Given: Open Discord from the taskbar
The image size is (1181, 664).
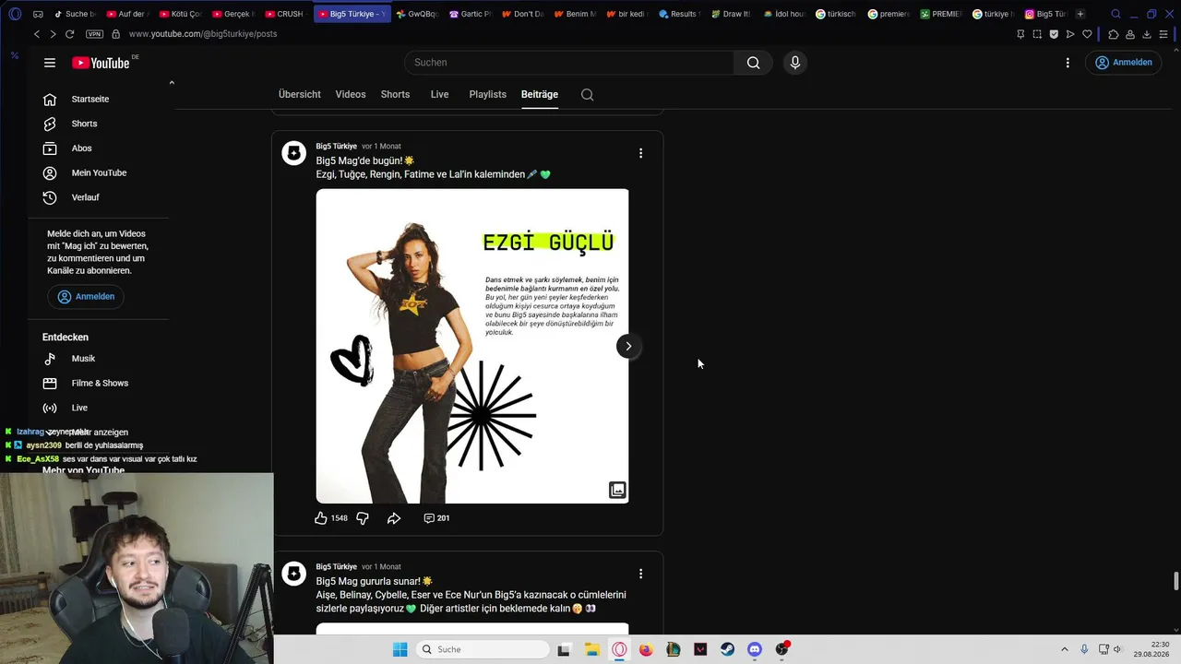Looking at the screenshot, I should [x=755, y=649].
